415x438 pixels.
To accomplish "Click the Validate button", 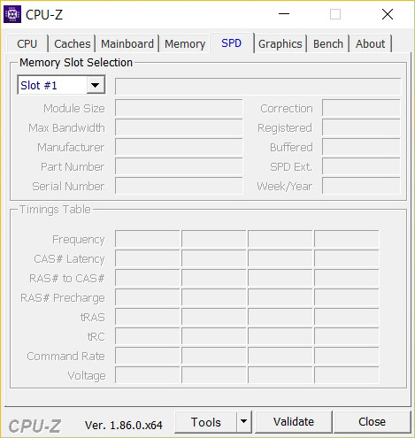I will pos(294,422).
